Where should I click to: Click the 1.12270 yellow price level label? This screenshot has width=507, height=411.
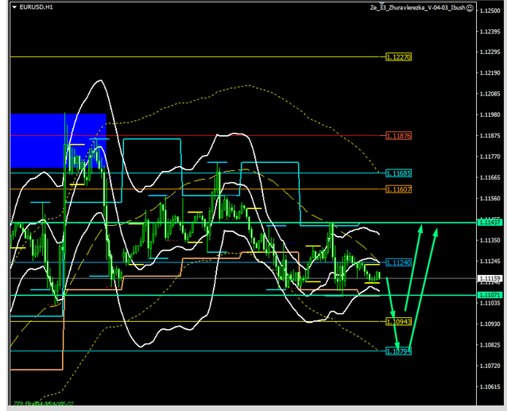398,57
